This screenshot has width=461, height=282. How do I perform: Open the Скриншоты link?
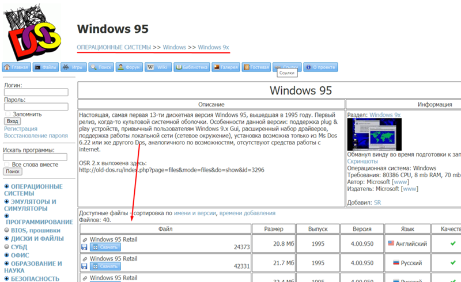point(362,161)
